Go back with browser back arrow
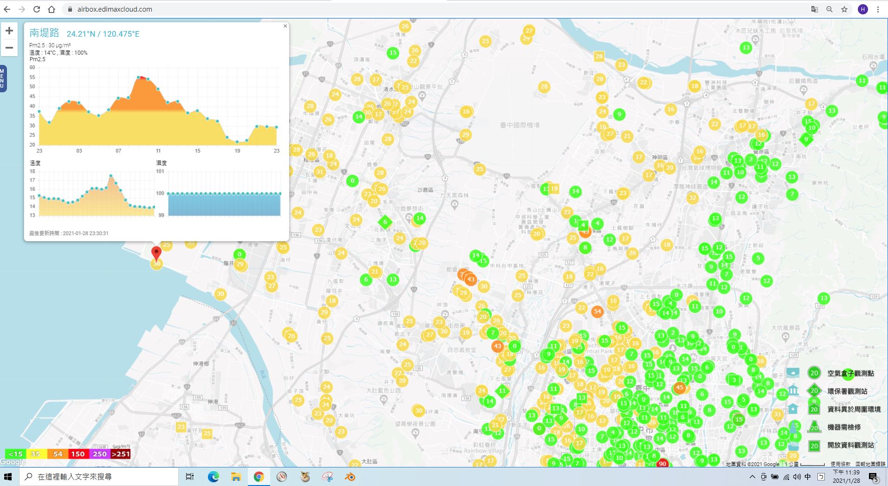This screenshot has height=486, width=888. (7, 9)
